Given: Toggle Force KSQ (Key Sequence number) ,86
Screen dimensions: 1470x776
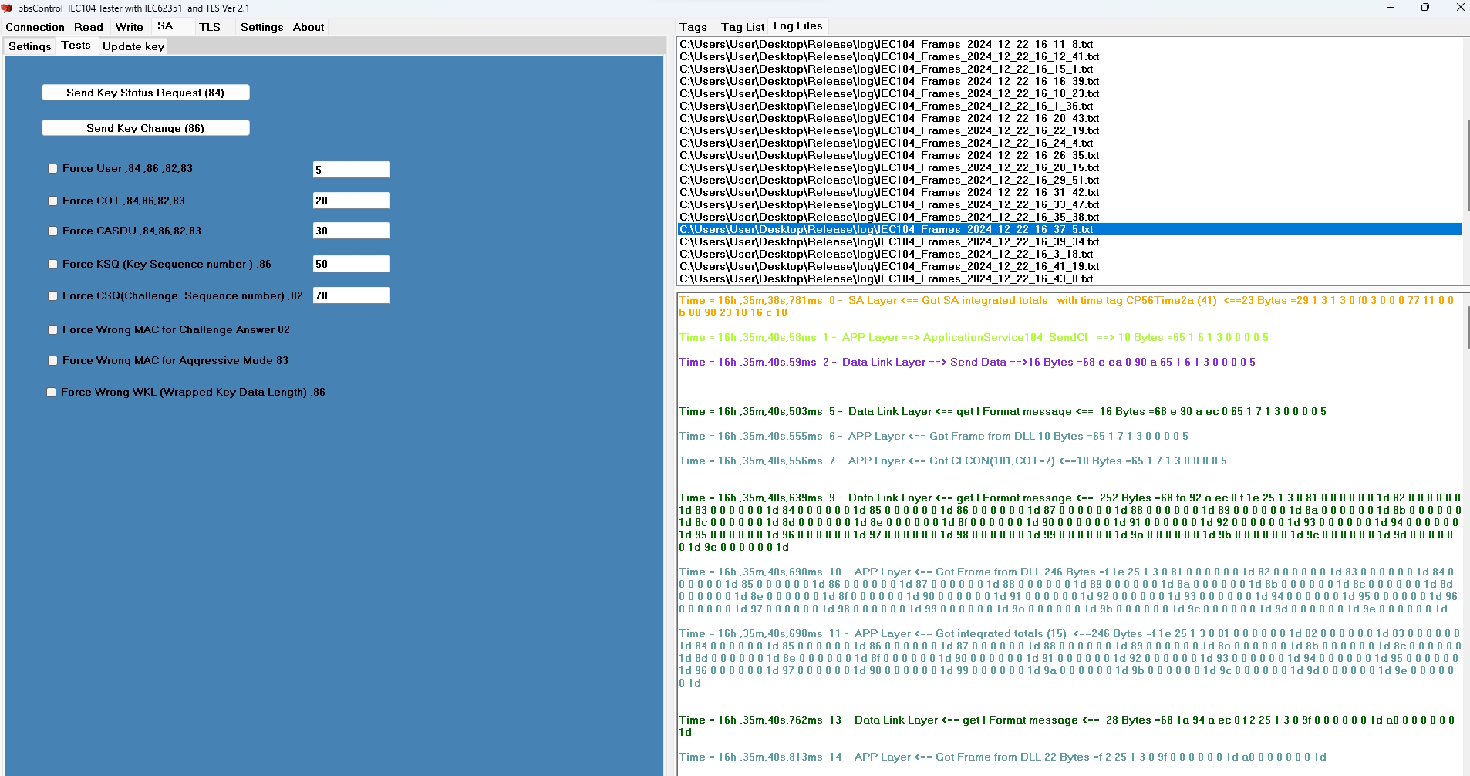Looking at the screenshot, I should 52,264.
